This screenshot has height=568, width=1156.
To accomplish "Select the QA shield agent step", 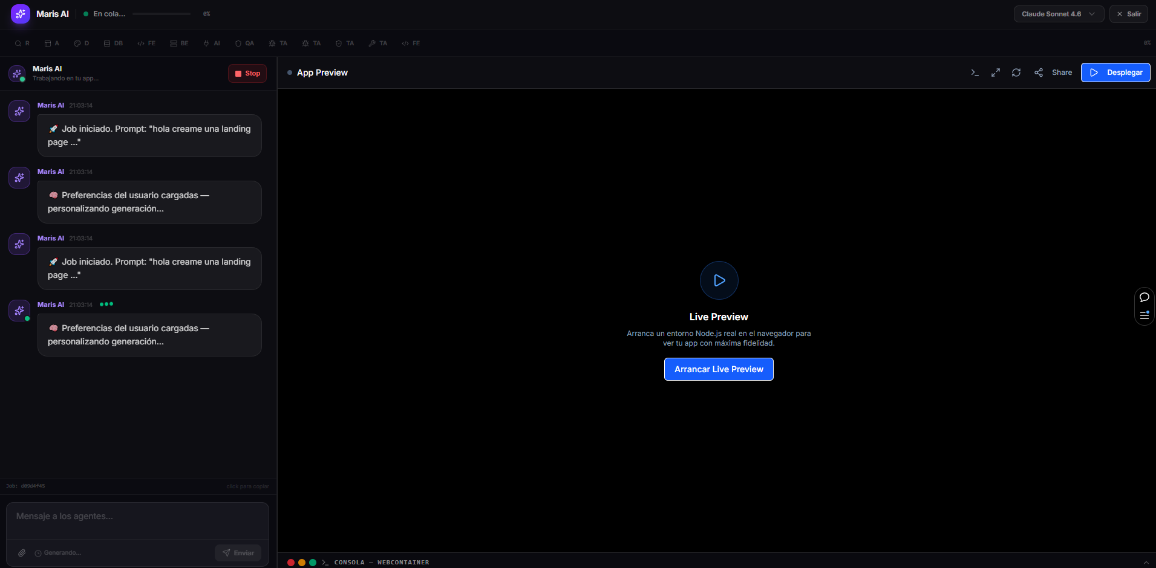I will coord(244,44).
